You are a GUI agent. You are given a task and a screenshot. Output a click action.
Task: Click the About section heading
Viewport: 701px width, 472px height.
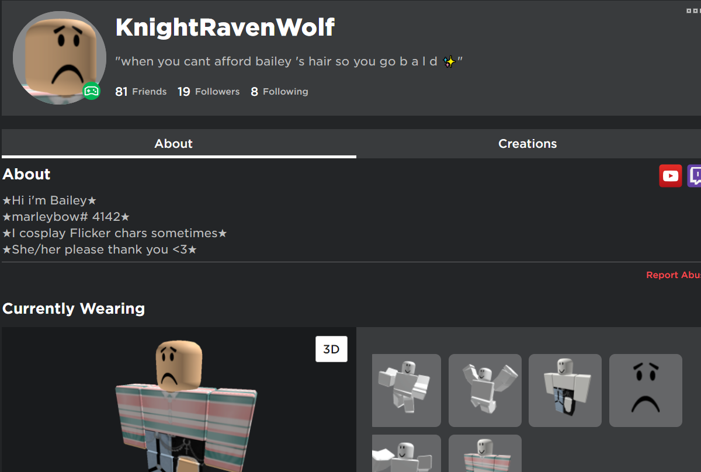tap(26, 174)
